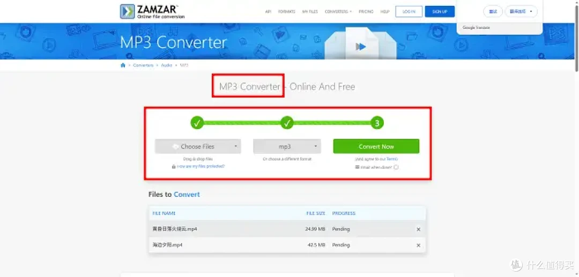Click the left button in translate popup
This screenshot has height=277, width=579.
click(x=493, y=11)
